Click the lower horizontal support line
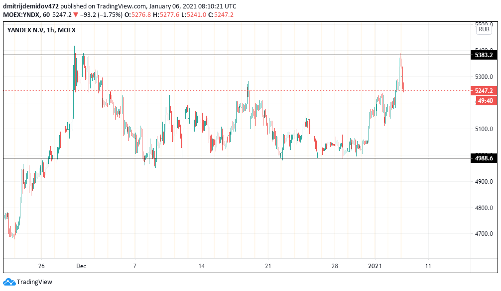Screen dimensions: 501x291 tap(237, 158)
